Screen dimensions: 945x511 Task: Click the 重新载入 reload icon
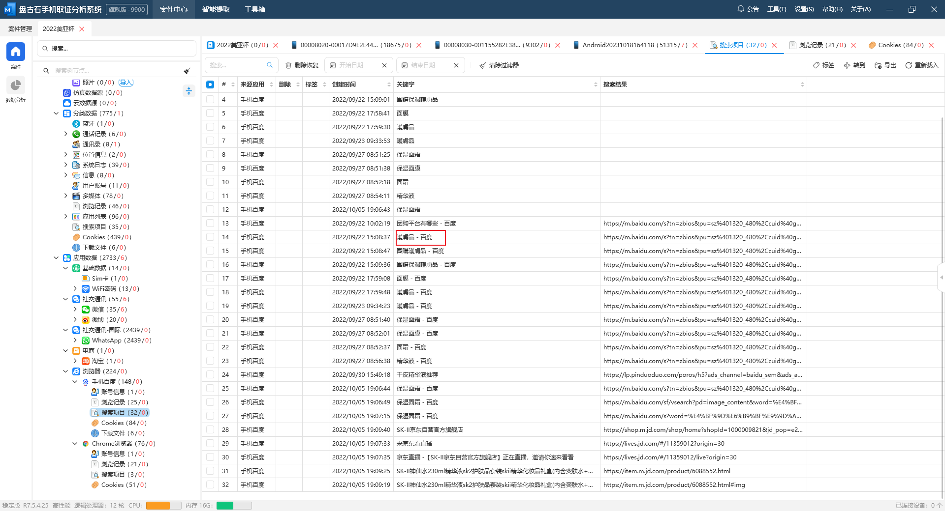(908, 65)
